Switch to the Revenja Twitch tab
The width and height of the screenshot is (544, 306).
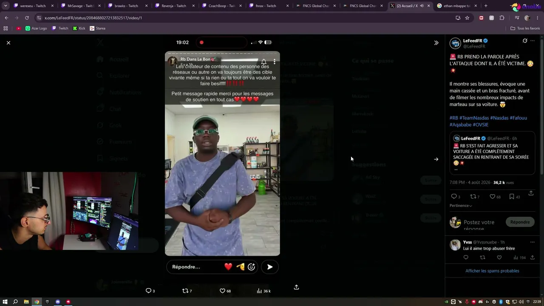tap(173, 6)
